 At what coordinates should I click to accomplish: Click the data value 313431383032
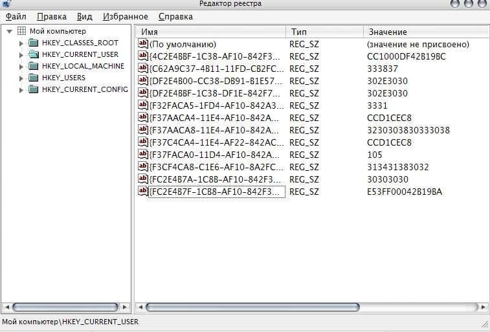398,167
